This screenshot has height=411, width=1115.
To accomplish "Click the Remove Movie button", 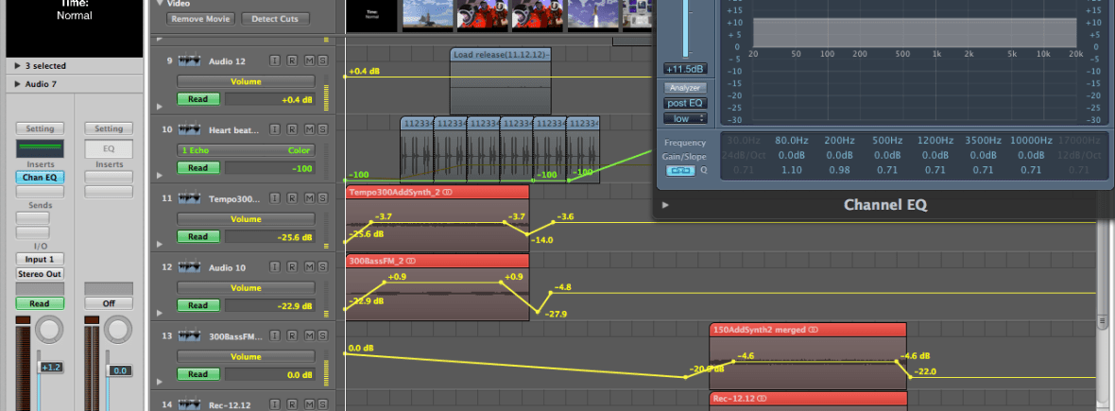I will pos(200,19).
